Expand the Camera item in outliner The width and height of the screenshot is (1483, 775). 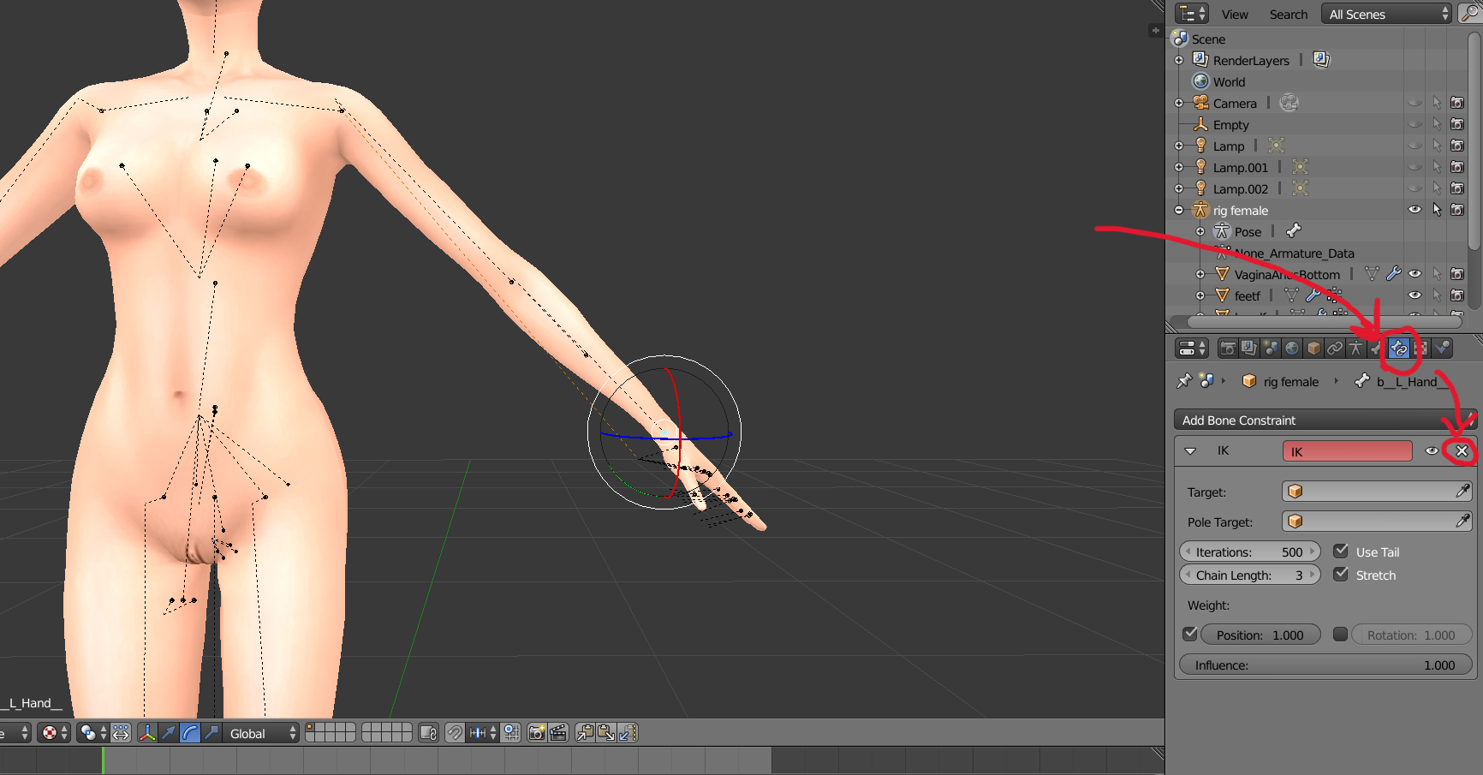coord(1179,103)
